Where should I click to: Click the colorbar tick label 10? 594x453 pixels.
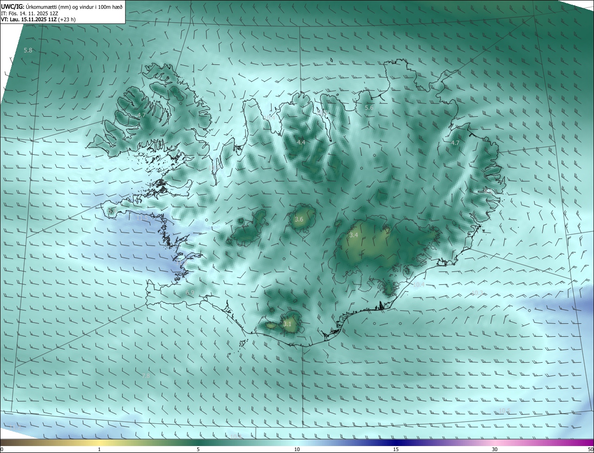click(x=297, y=449)
